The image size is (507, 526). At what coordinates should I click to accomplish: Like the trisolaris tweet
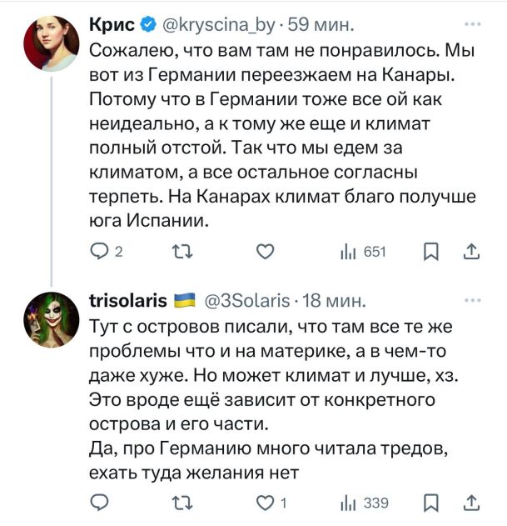(x=264, y=502)
